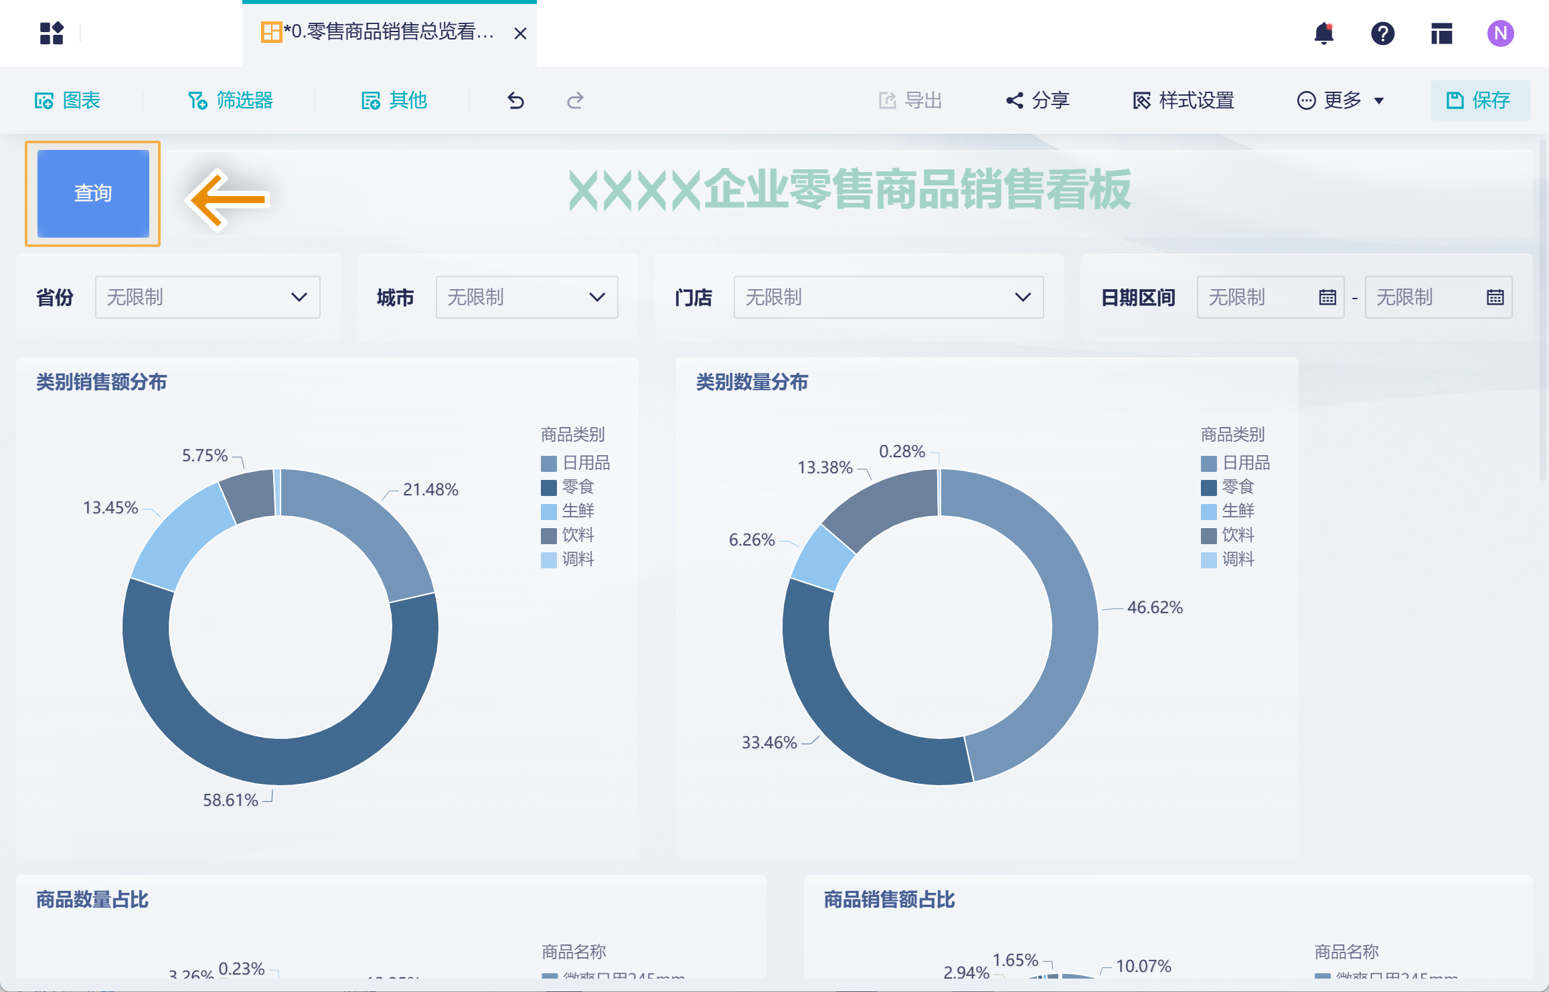The height and width of the screenshot is (992, 1549).
Task: Open end date calendar picker icon
Action: [x=1495, y=297]
